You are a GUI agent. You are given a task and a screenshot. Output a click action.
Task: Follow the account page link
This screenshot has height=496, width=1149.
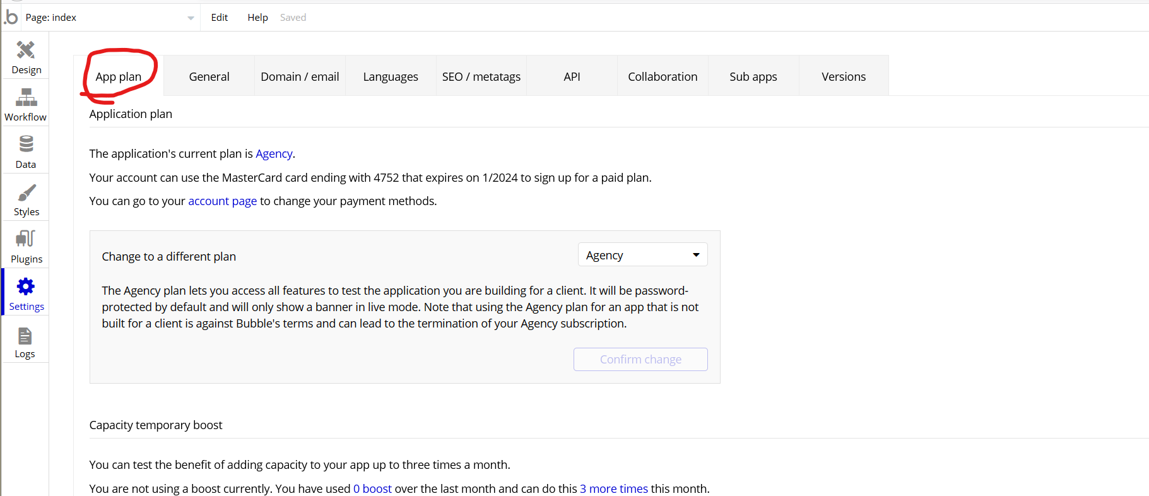(222, 201)
